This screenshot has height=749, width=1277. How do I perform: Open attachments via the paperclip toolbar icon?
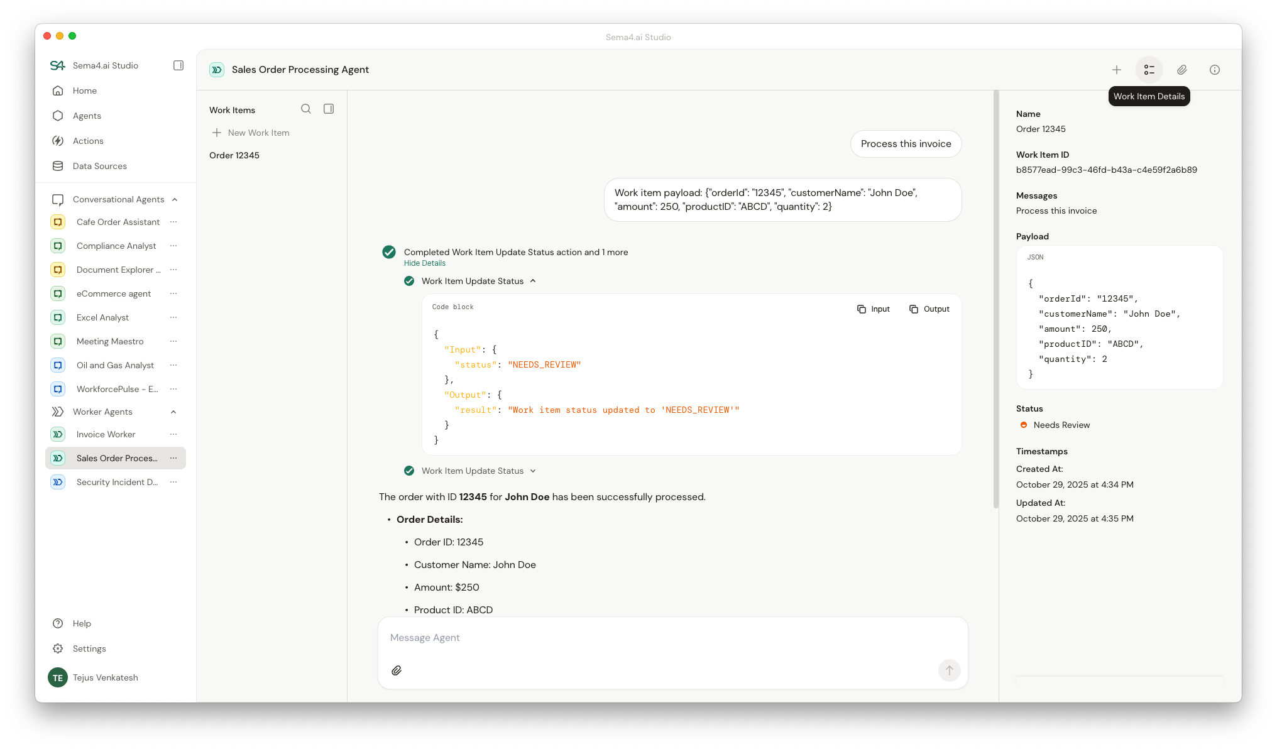(1182, 70)
